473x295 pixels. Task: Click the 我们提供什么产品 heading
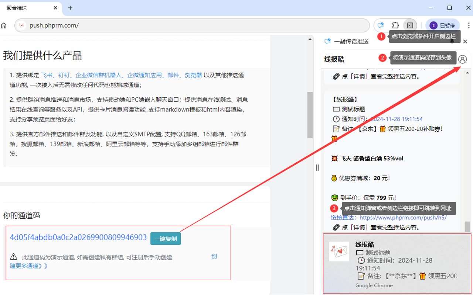pyautogui.click(x=42, y=55)
